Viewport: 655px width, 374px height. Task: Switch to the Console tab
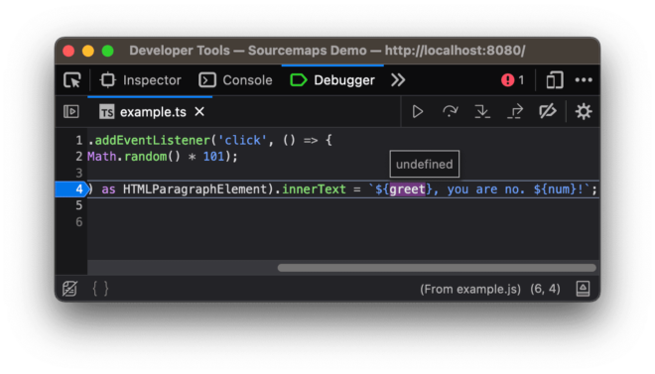pyautogui.click(x=235, y=80)
